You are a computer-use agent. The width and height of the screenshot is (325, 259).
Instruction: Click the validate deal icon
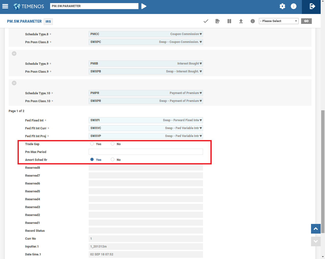click(x=218, y=21)
